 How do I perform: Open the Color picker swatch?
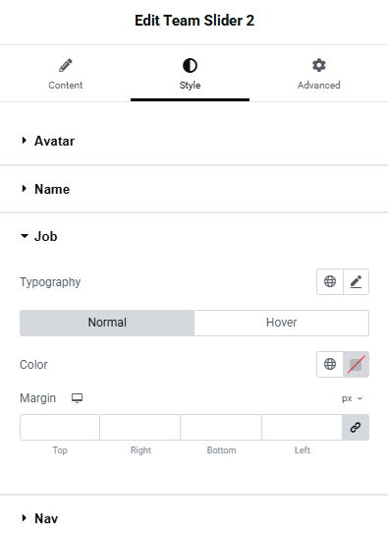point(356,364)
